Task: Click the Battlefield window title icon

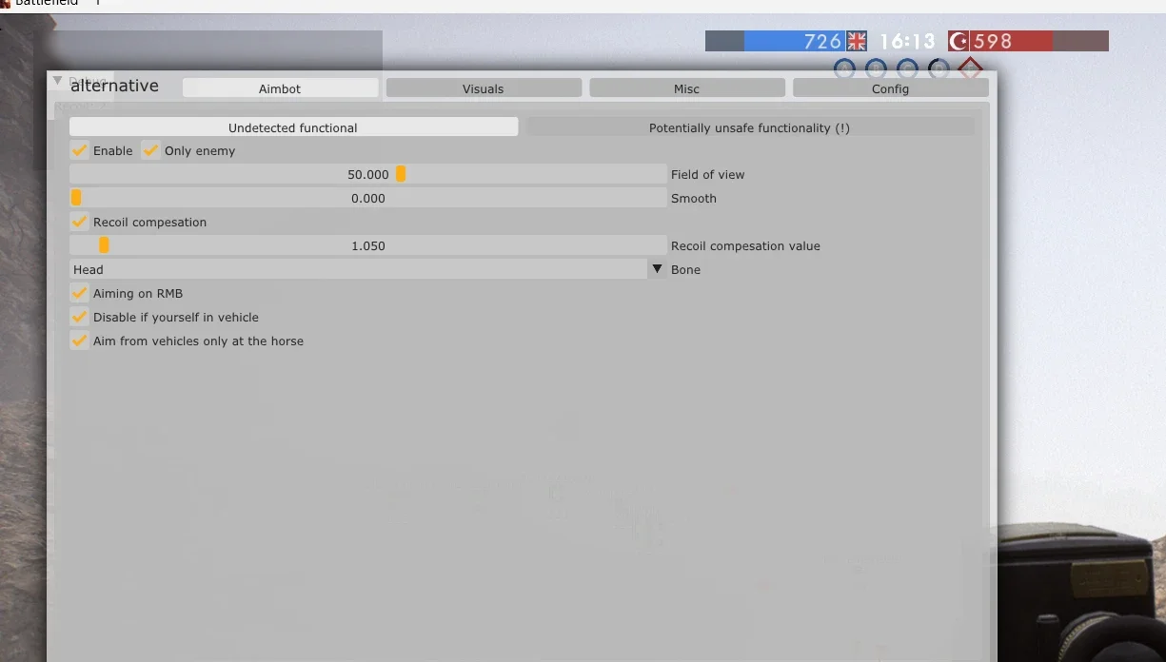Action: [x=5, y=3]
